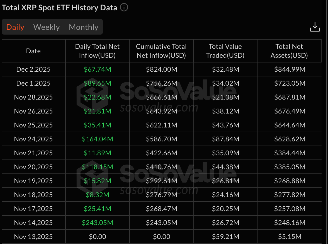This screenshot has height=244, width=328.
Task: Select the Nov 25,2025 date cell
Action: click(33, 125)
